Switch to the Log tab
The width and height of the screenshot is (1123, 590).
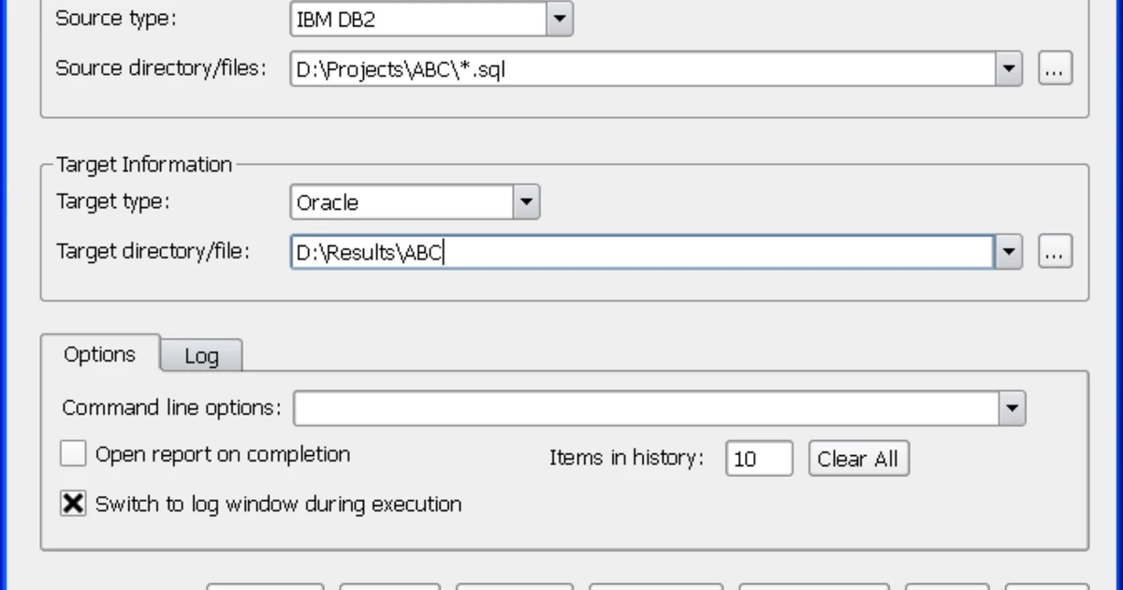pos(200,356)
